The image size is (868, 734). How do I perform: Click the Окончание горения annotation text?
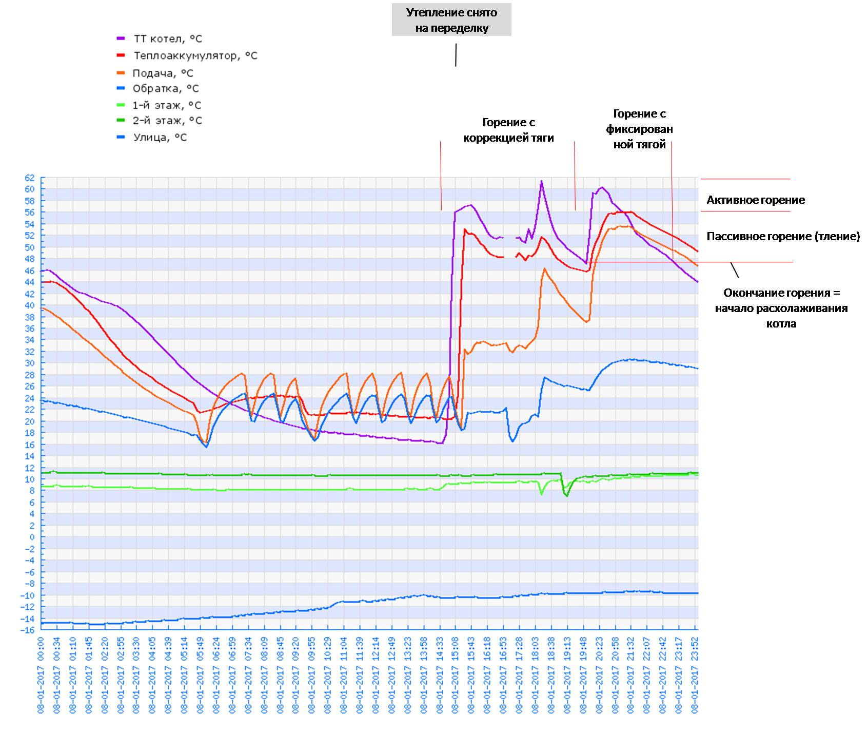(x=781, y=308)
